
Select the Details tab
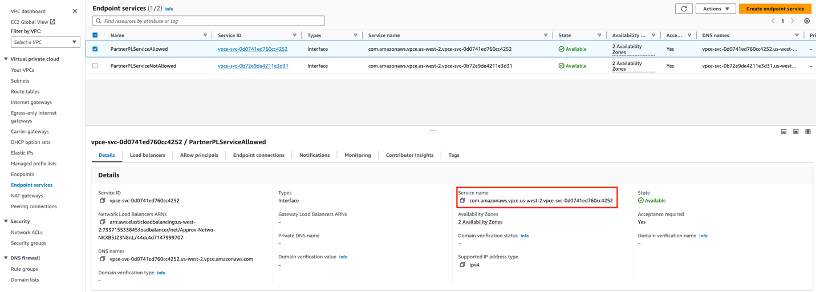pos(107,155)
